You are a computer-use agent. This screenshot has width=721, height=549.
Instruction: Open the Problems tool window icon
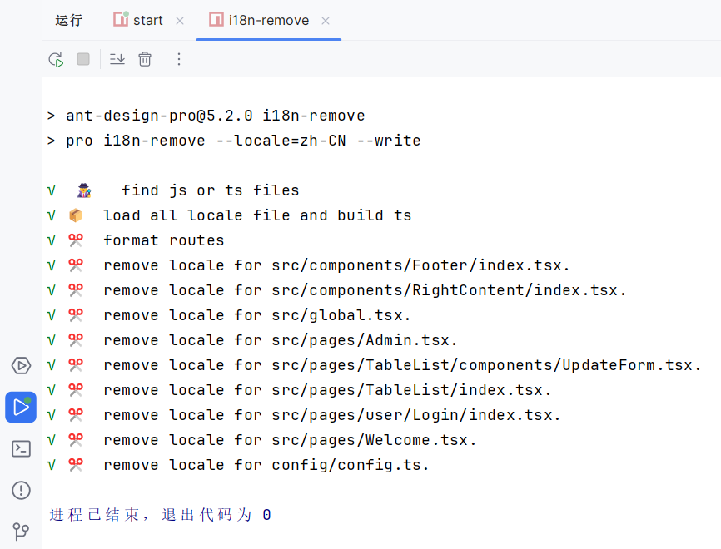click(21, 490)
